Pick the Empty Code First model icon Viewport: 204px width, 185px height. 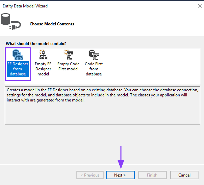(x=68, y=55)
